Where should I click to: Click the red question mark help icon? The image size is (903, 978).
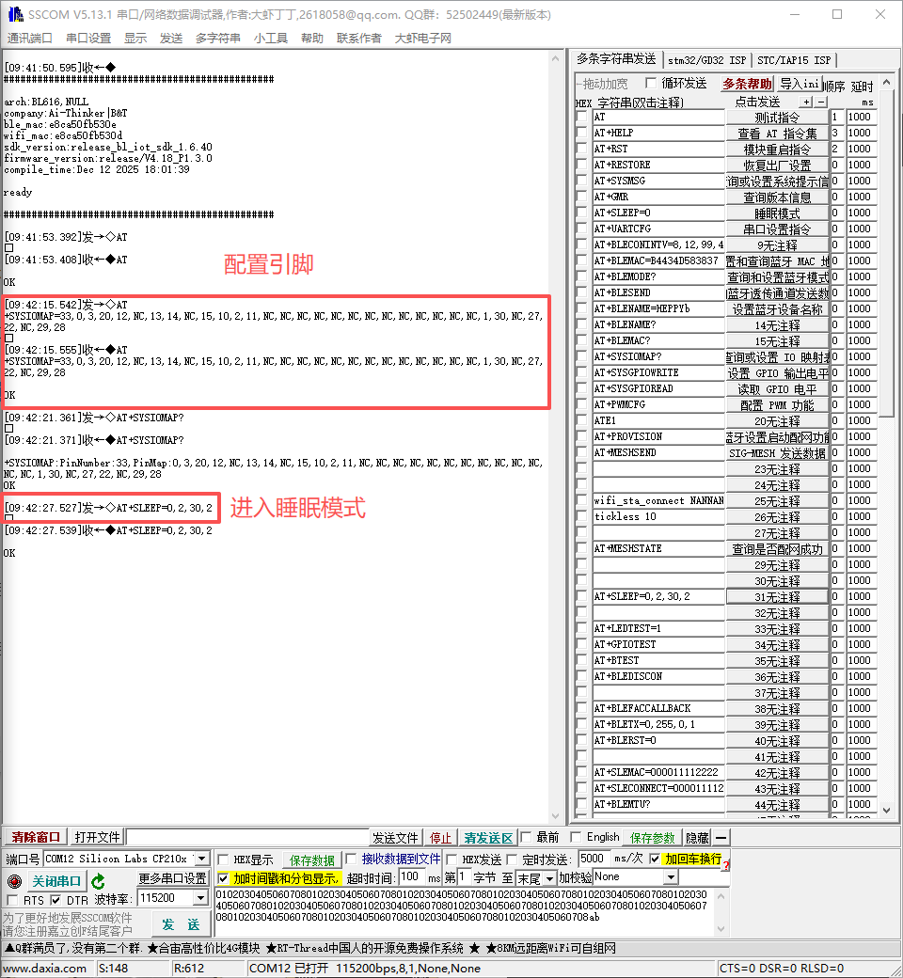(726, 864)
